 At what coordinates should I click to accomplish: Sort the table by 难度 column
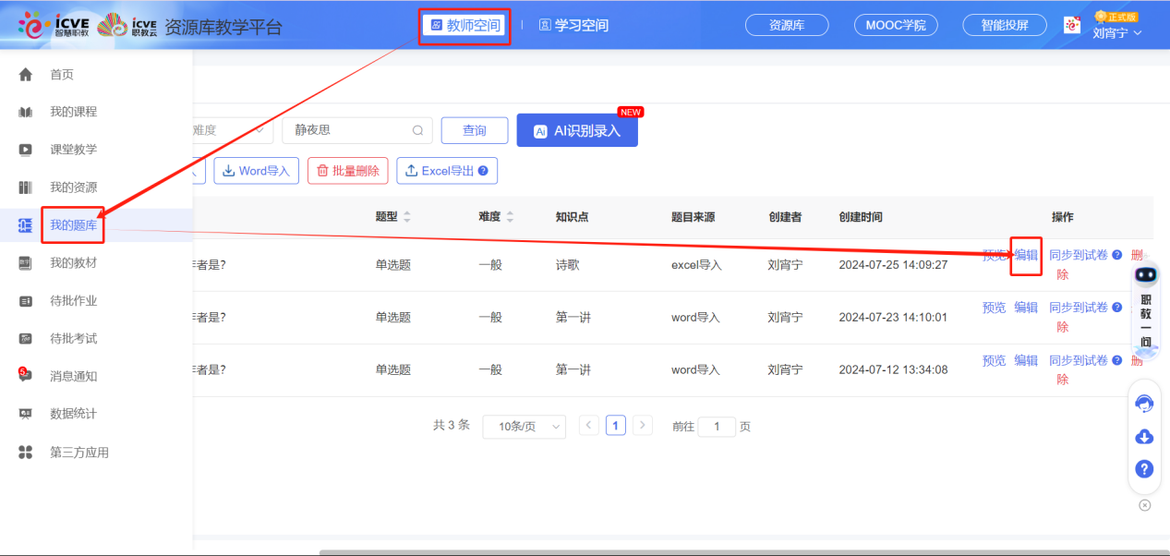[x=510, y=217]
